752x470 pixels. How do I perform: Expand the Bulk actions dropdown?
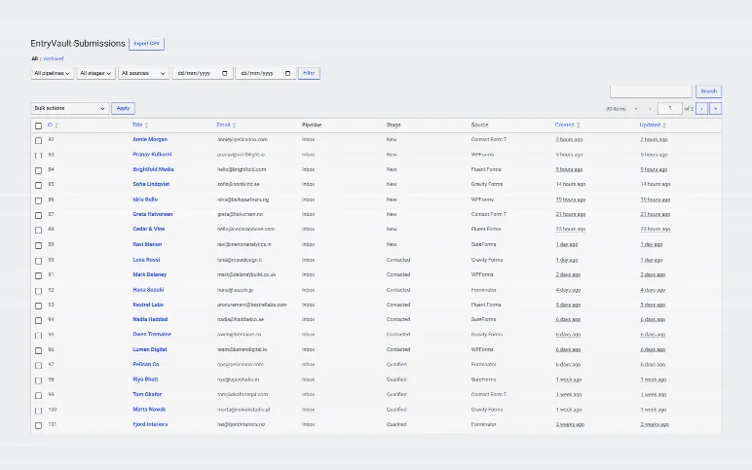(70, 108)
